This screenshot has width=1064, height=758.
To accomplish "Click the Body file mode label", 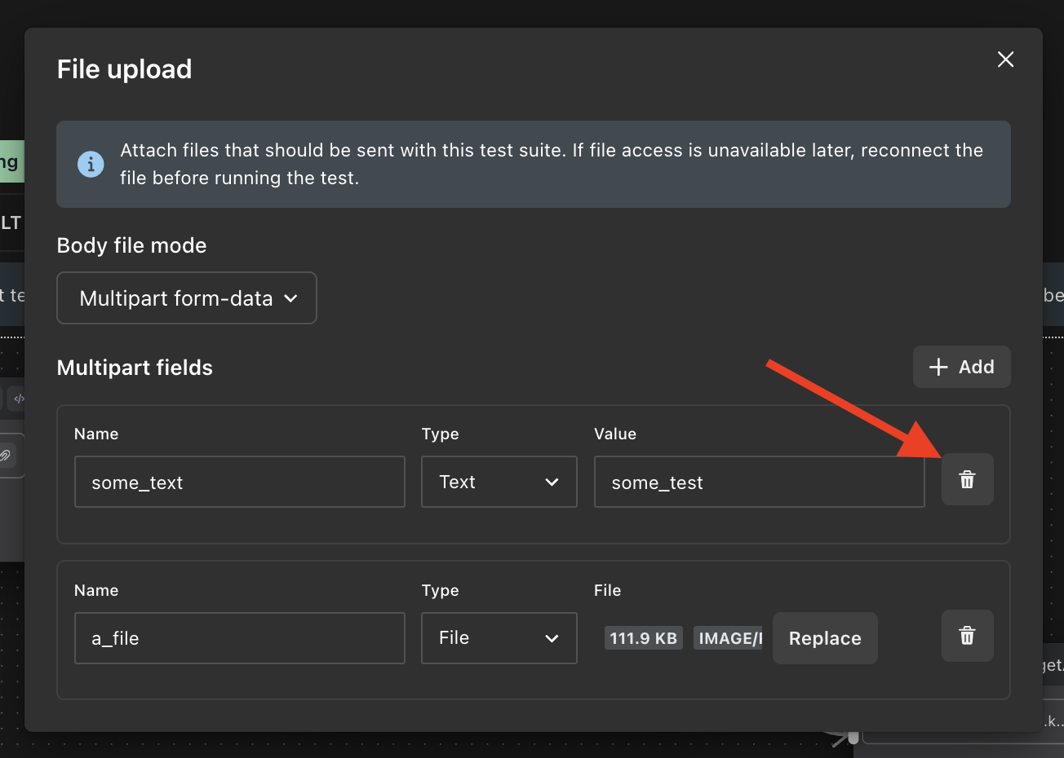I will (x=132, y=245).
